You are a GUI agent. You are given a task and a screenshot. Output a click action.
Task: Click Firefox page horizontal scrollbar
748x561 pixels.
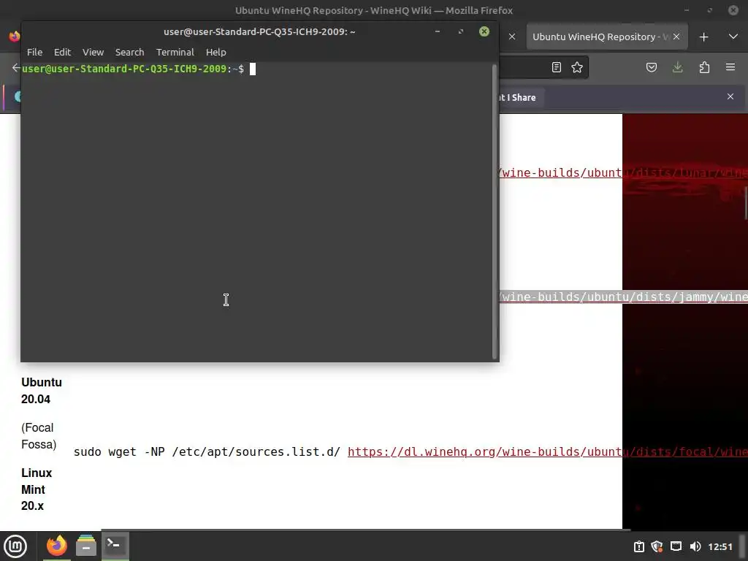(x=366, y=530)
